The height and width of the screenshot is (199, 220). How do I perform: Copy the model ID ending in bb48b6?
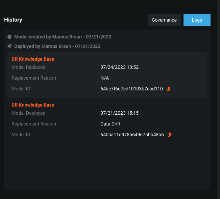[169, 135]
